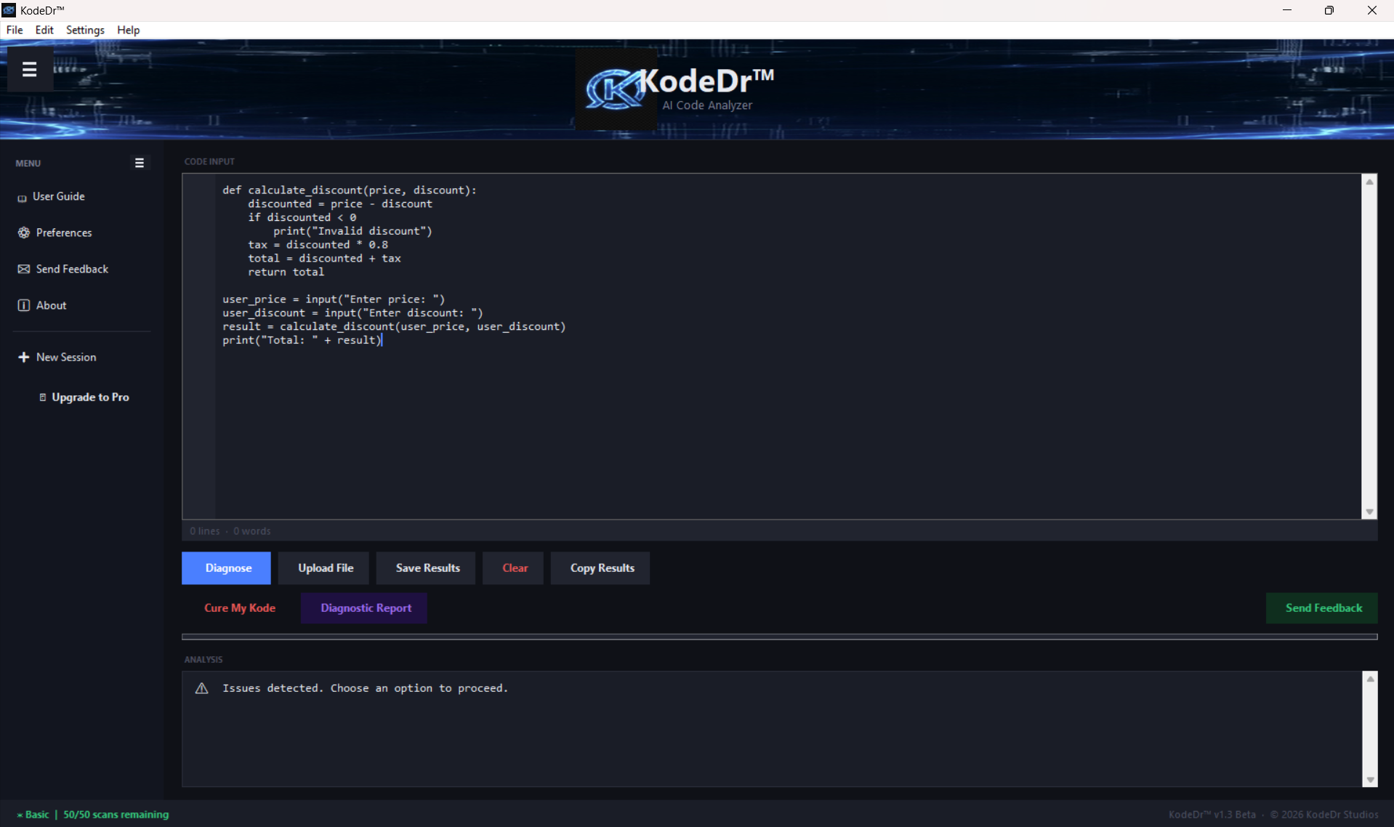1394x827 pixels.
Task: Click Send Feedback in sidebar menu
Action: coord(63,269)
